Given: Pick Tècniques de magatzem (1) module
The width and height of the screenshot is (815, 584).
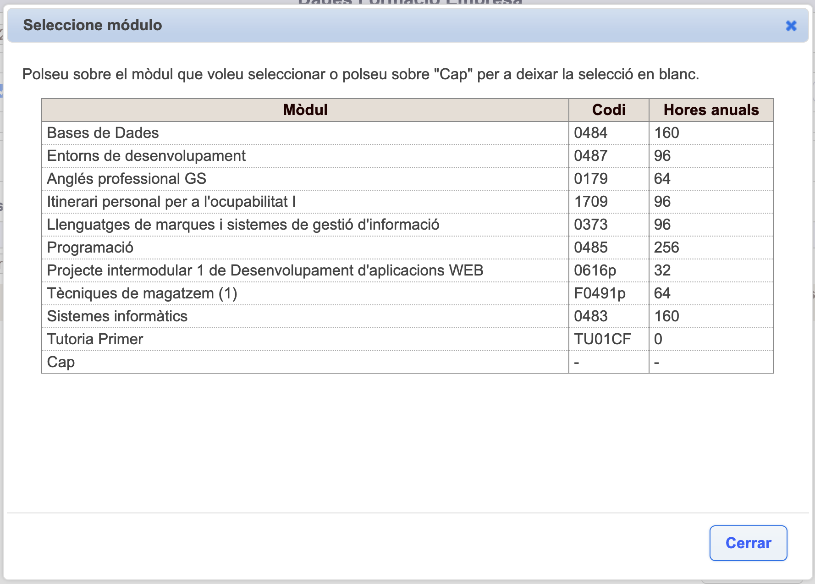Looking at the screenshot, I should pos(142,293).
